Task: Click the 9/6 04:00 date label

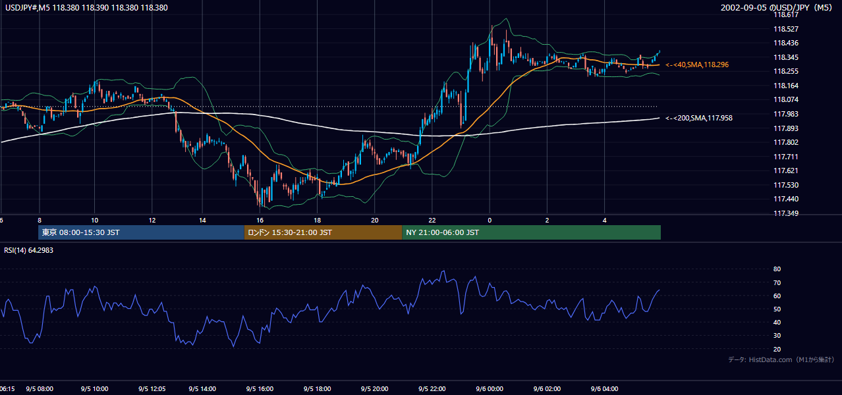Action: pos(604,389)
